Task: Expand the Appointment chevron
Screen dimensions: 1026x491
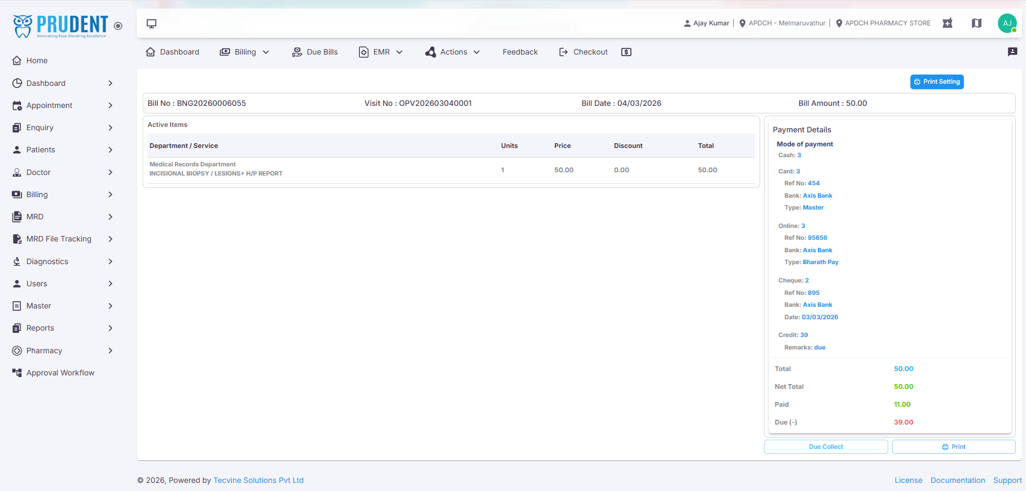Action: [110, 105]
